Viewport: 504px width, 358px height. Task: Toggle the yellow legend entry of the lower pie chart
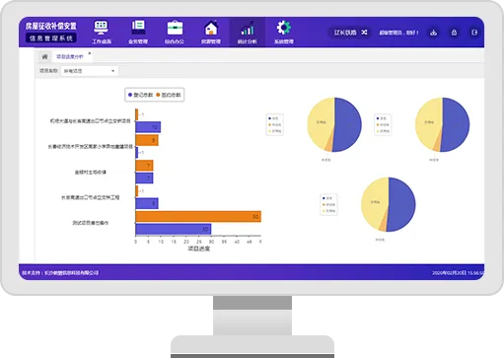click(329, 211)
